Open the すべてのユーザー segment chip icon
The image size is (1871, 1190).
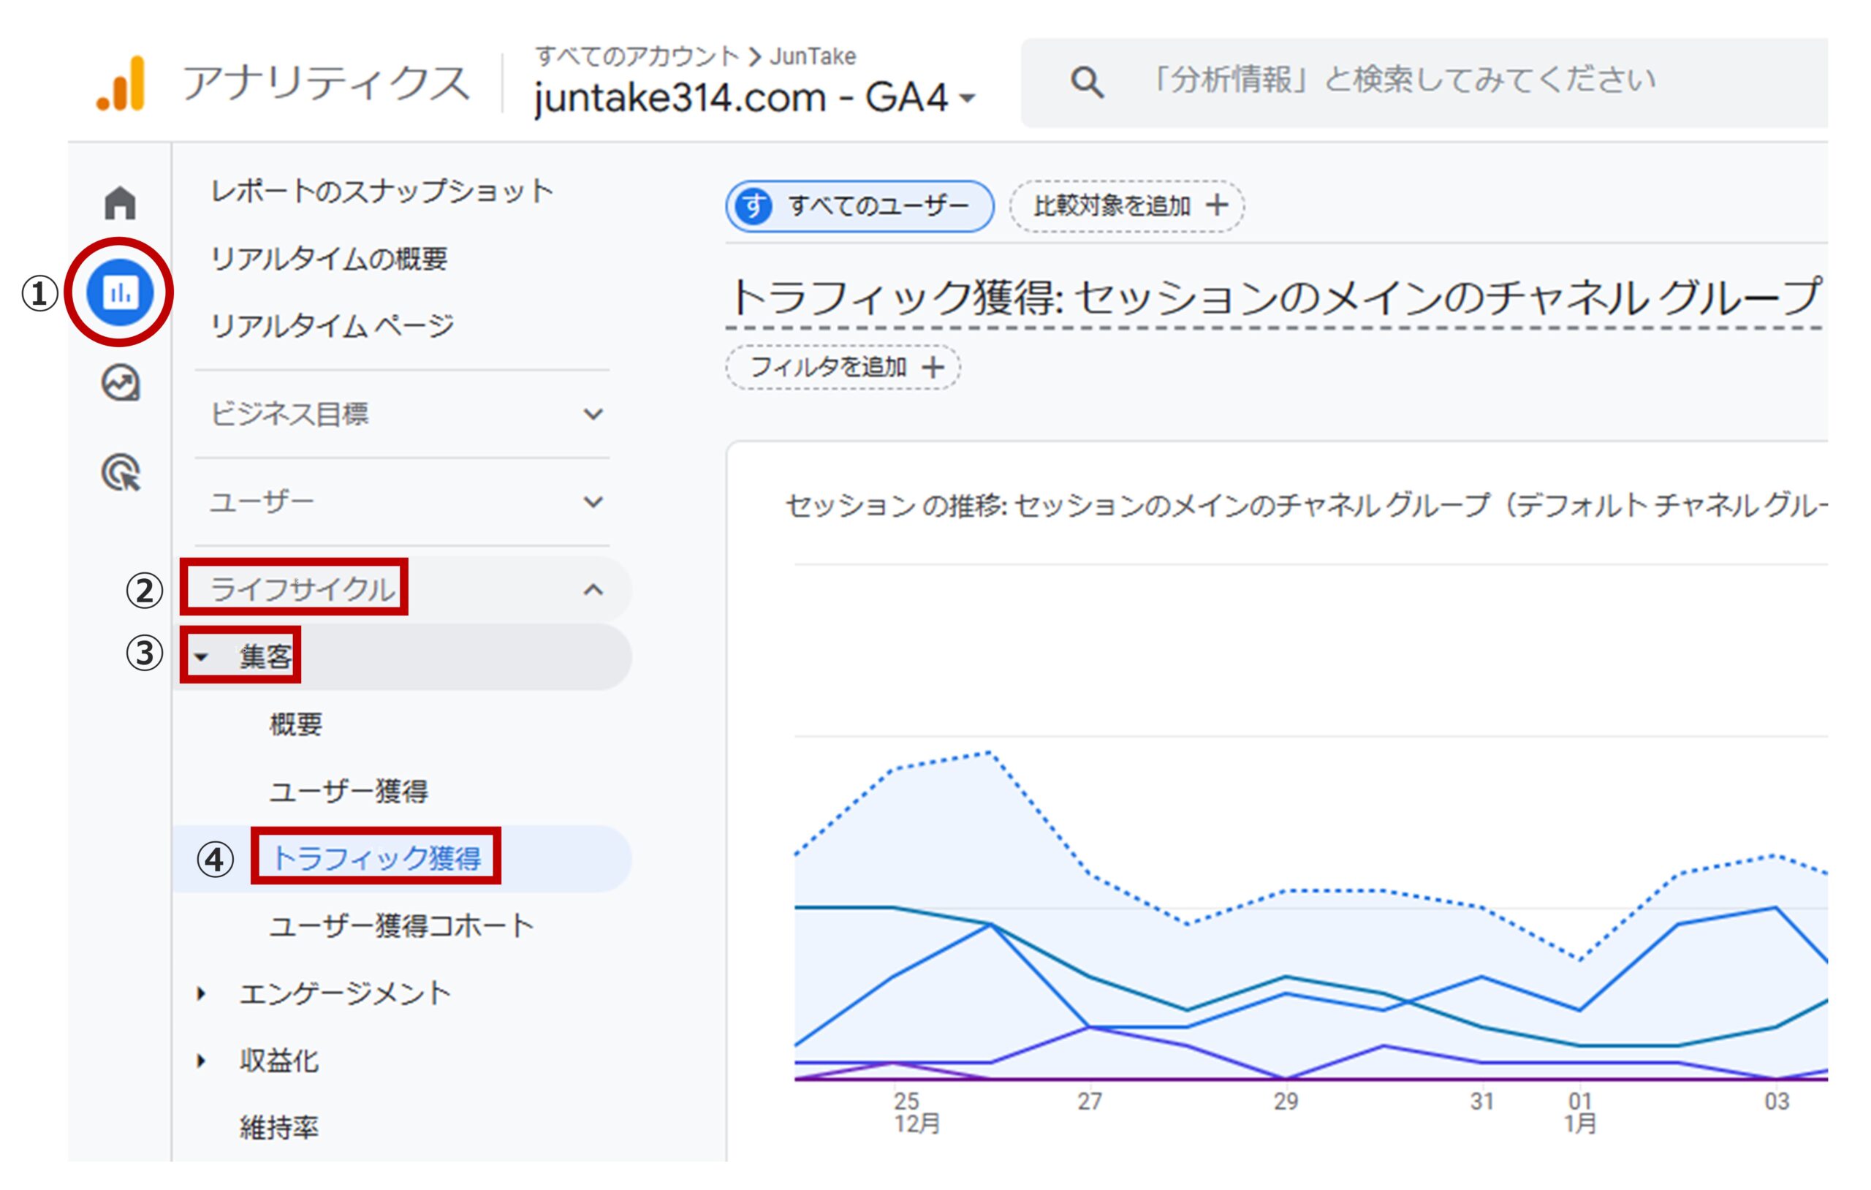pos(753,205)
